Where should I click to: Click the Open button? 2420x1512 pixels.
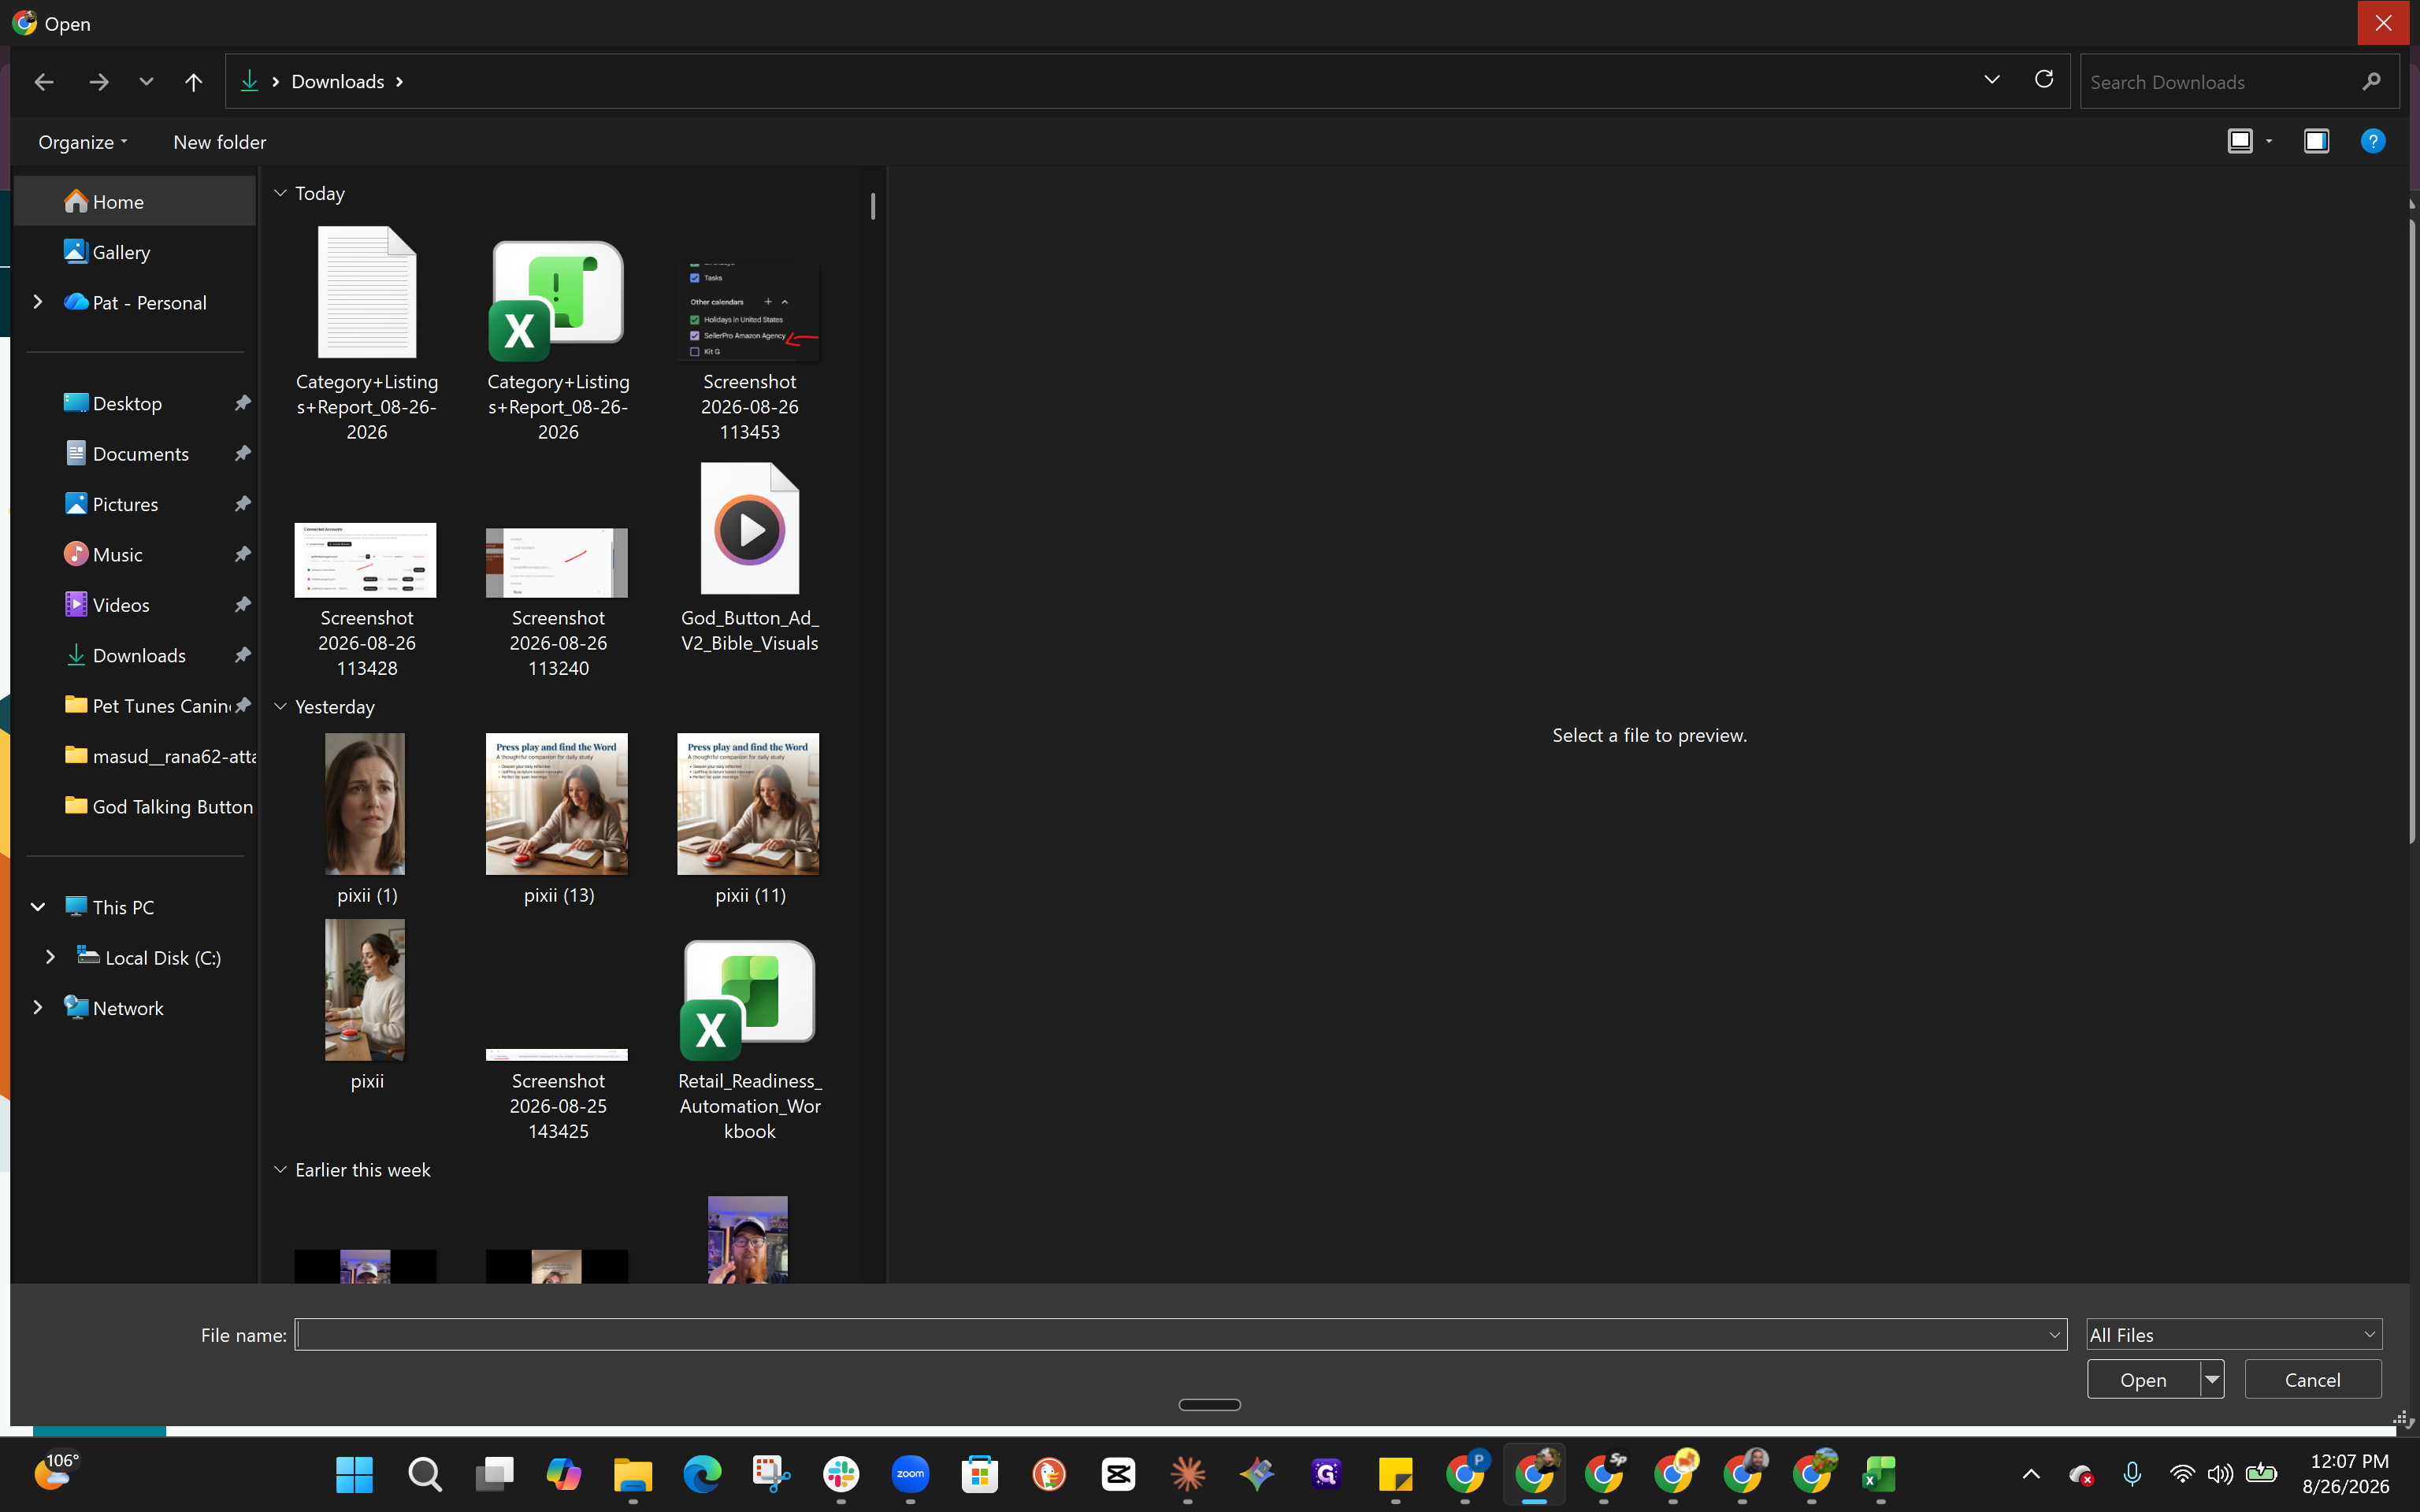[2143, 1379]
